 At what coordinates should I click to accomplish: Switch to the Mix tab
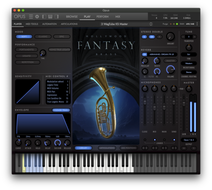pos(117,17)
